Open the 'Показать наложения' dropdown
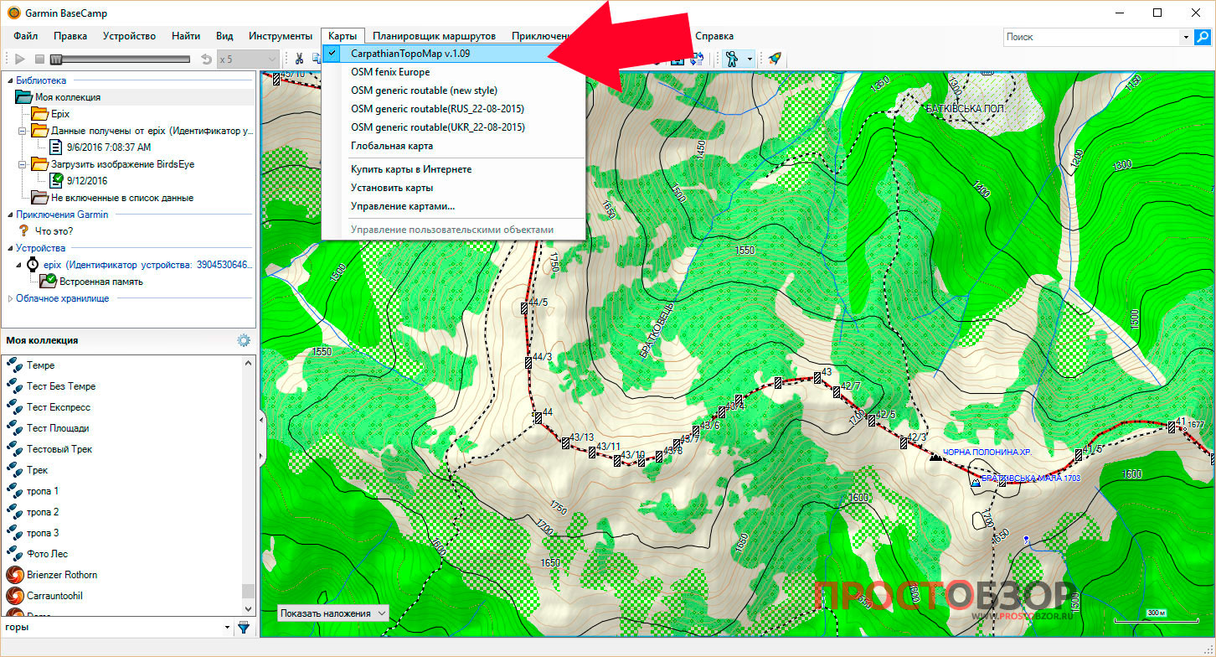Screen dimensions: 1216x657 332,613
